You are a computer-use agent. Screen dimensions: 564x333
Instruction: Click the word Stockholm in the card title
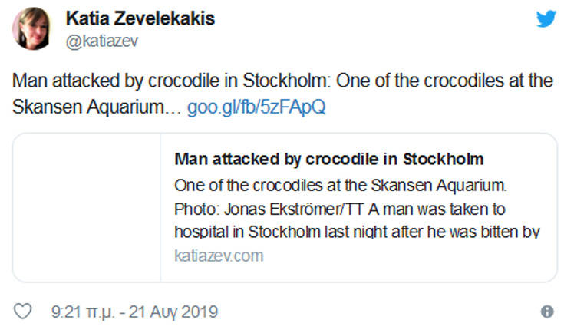point(447,160)
